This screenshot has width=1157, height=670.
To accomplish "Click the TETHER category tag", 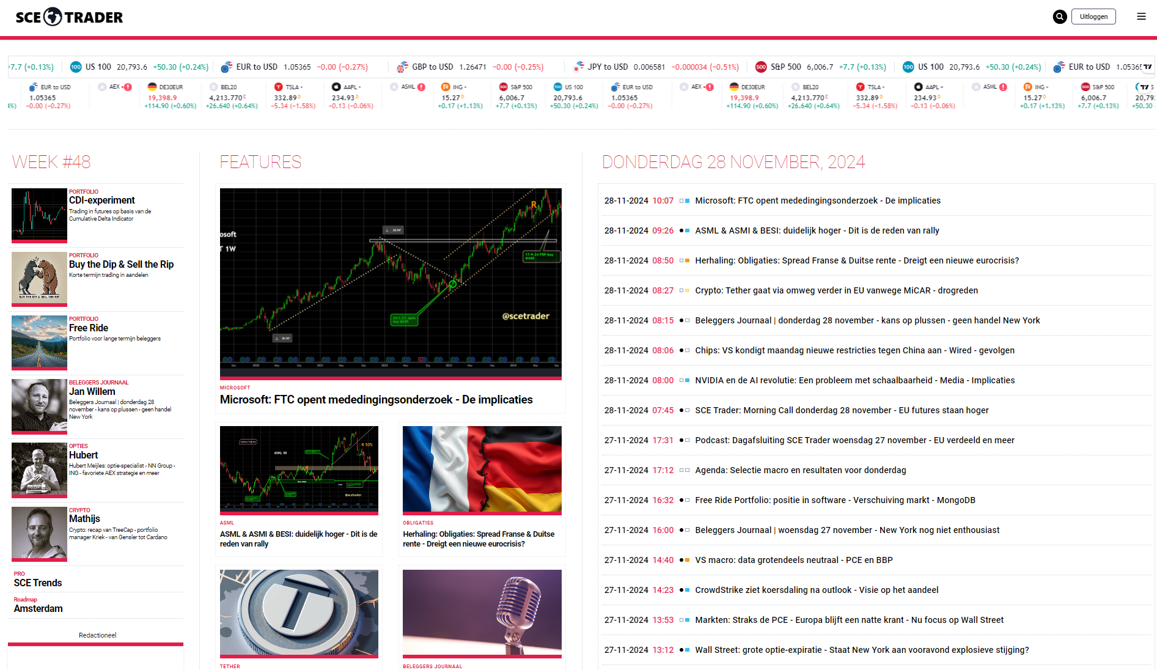I will click(x=230, y=666).
